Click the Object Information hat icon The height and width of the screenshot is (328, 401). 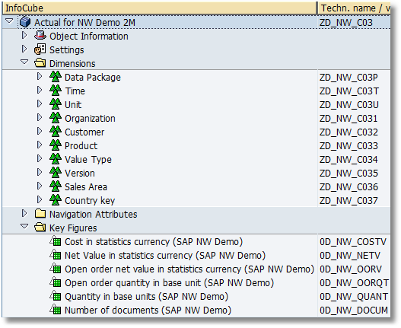point(40,36)
